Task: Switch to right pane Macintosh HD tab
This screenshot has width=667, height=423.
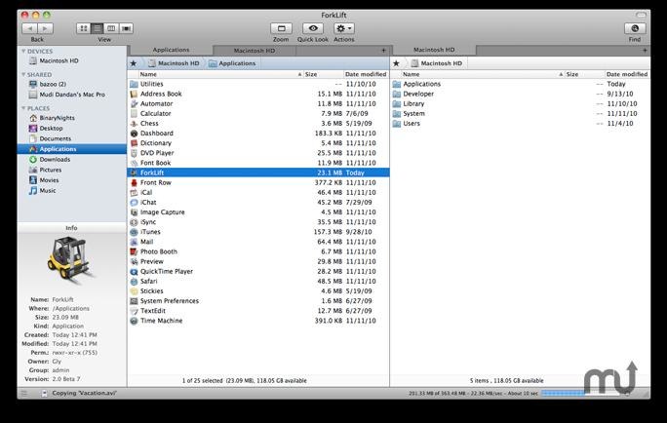Action: pos(434,50)
